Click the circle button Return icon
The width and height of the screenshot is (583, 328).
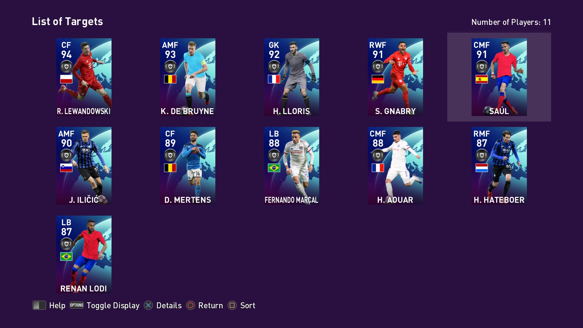190,306
